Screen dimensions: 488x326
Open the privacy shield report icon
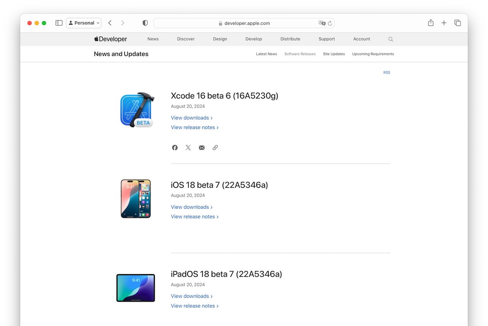coord(145,23)
